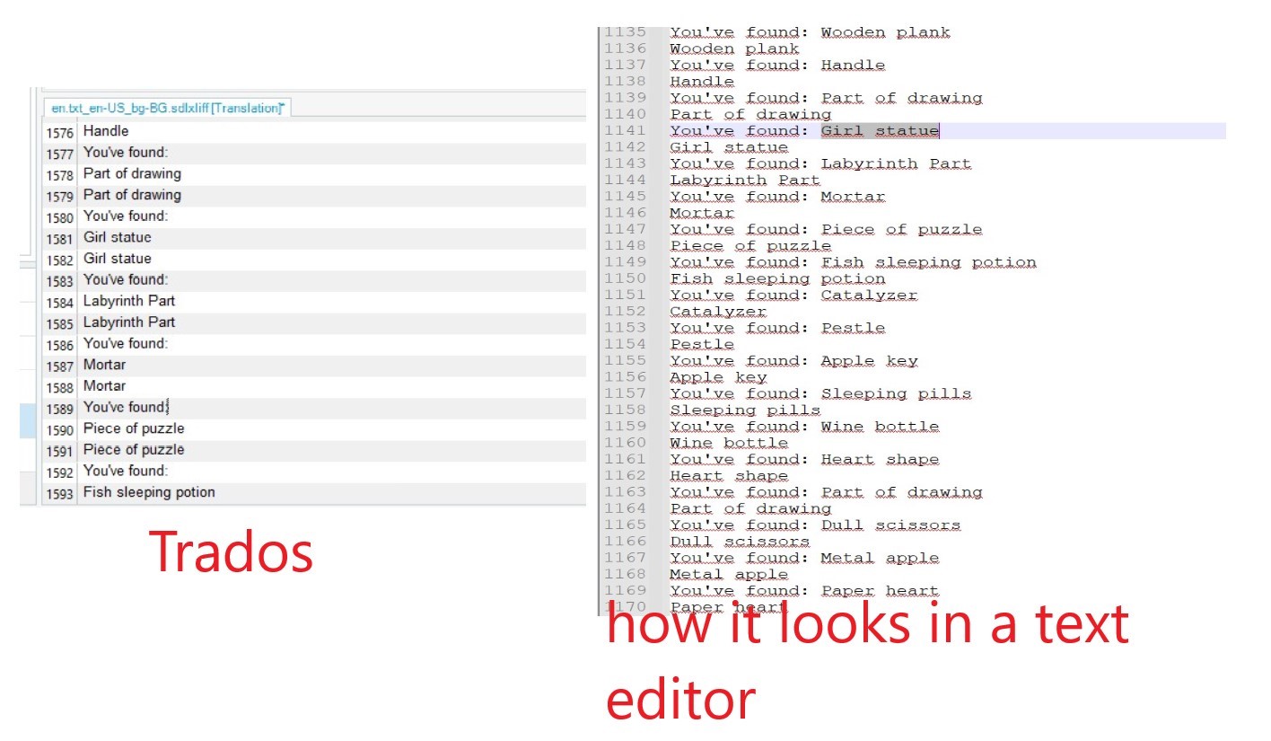The image size is (1271, 741).
Task: Click editor line 1161 'You've found: Heart shape'
Action: coord(804,459)
